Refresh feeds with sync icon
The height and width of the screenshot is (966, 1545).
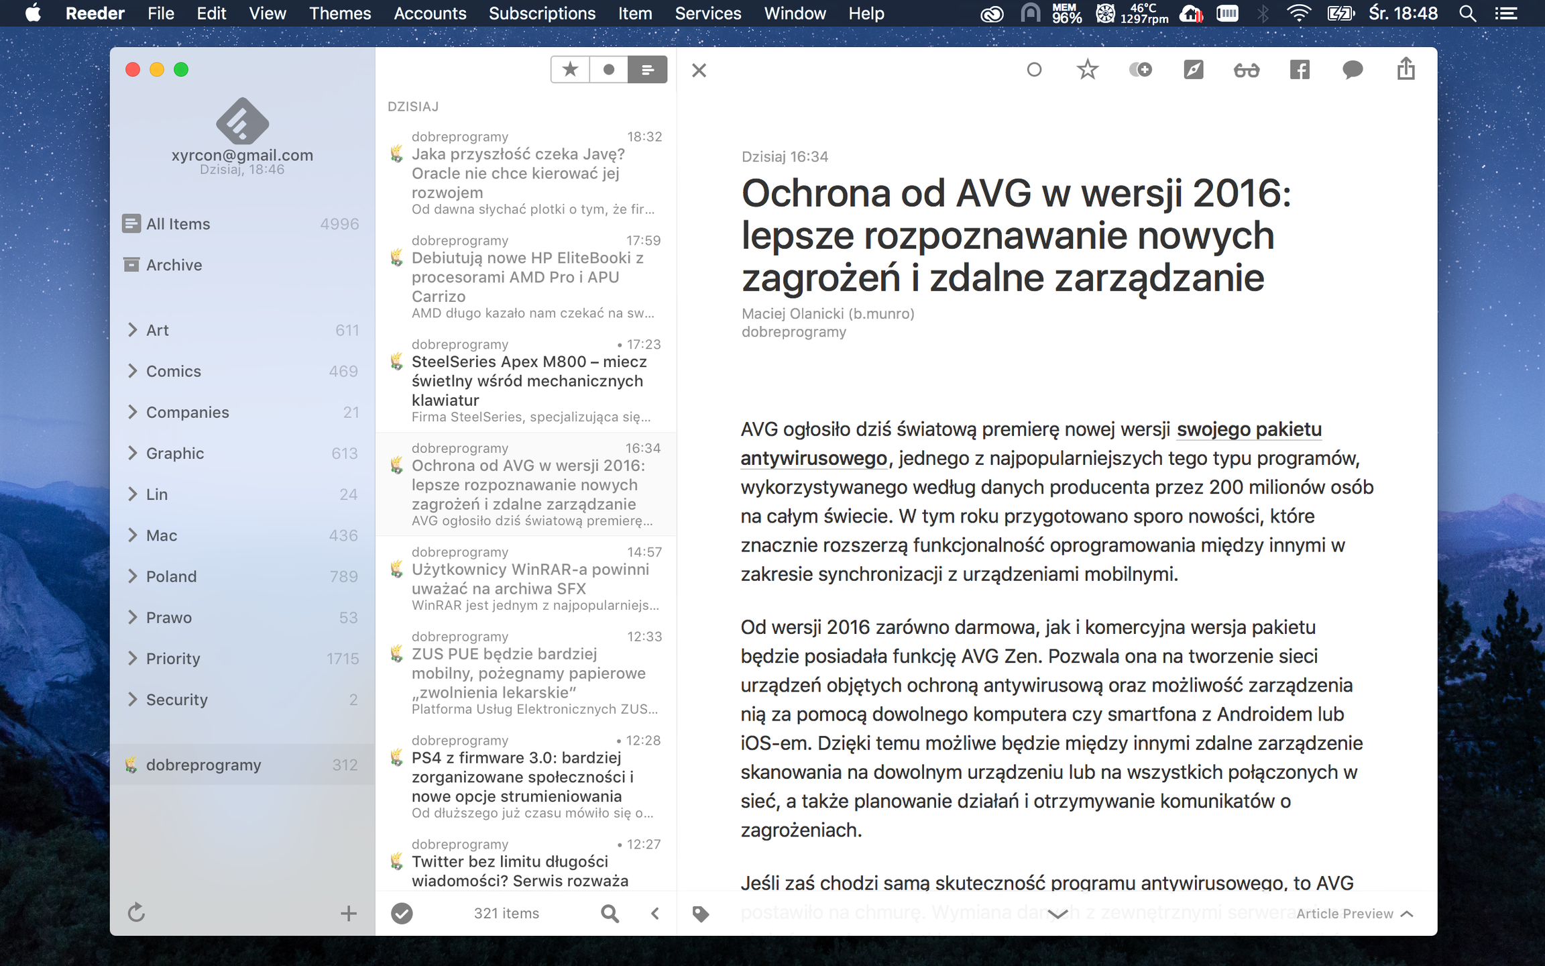pyautogui.click(x=136, y=912)
